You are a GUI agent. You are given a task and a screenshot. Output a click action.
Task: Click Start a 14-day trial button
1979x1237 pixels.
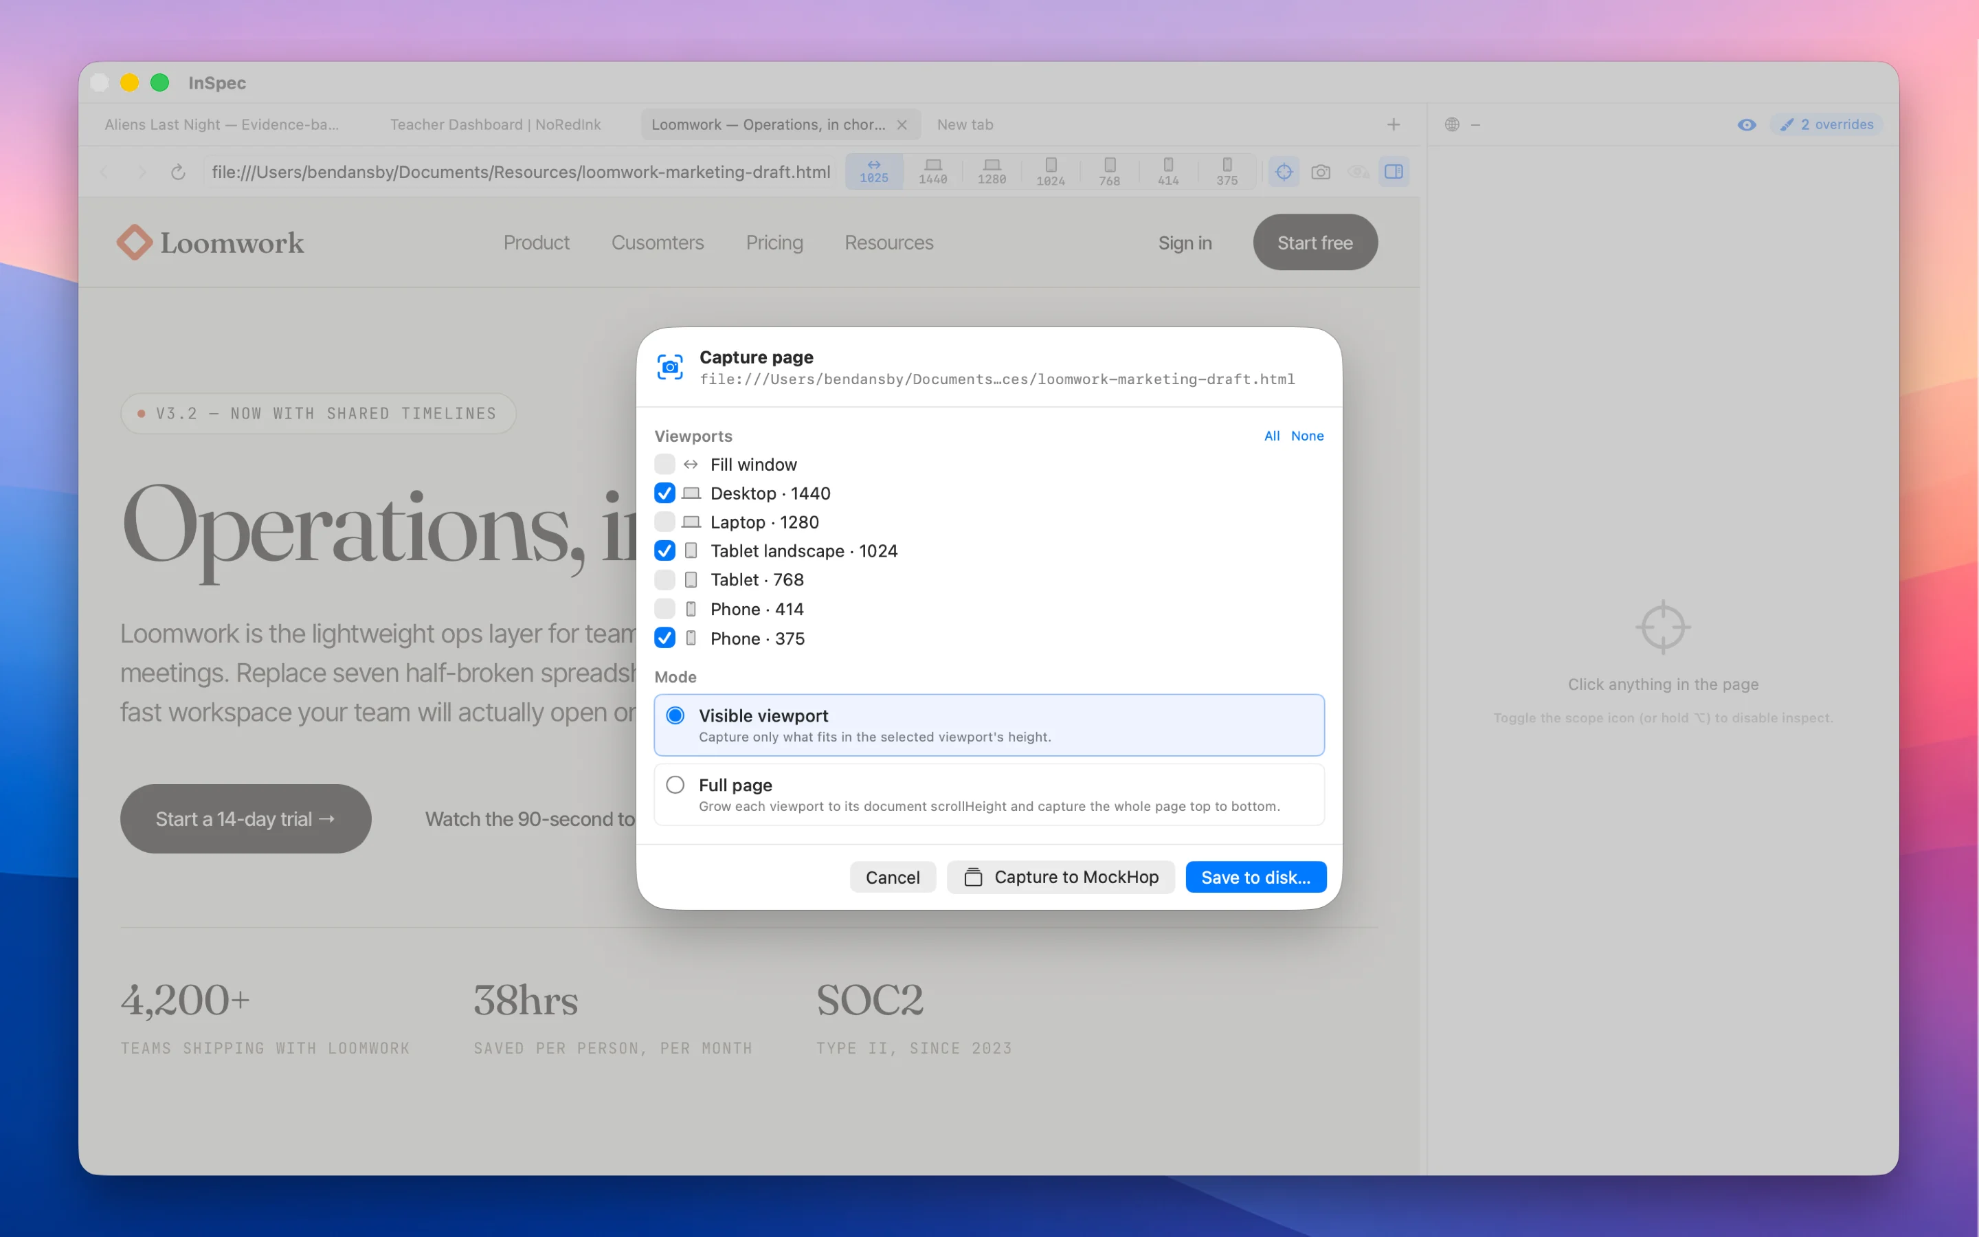(245, 819)
